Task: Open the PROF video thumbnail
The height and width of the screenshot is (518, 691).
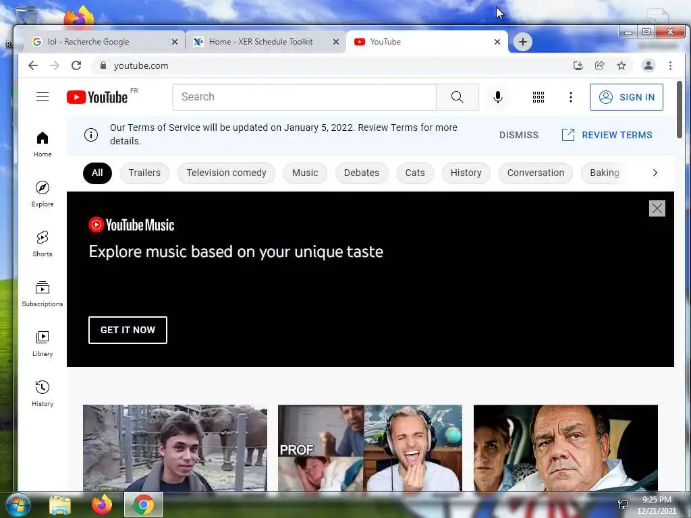Action: [370, 448]
